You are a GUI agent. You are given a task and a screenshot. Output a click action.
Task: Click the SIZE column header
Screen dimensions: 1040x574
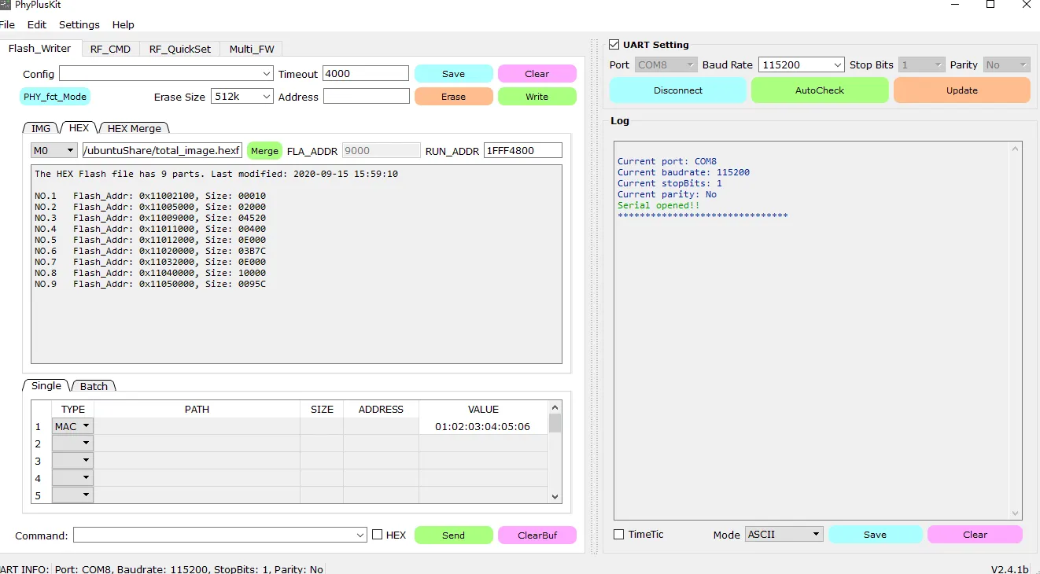[x=322, y=409]
